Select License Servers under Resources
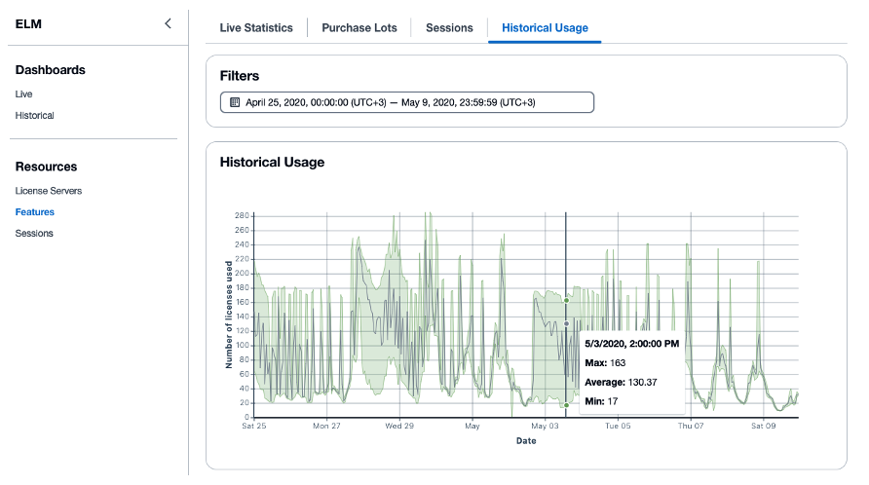Screen dimensions: 869x485 pyautogui.click(x=48, y=191)
